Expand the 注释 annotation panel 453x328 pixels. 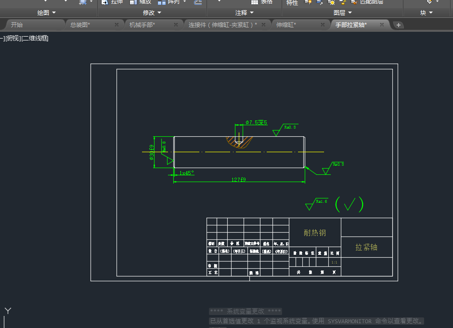click(245, 13)
